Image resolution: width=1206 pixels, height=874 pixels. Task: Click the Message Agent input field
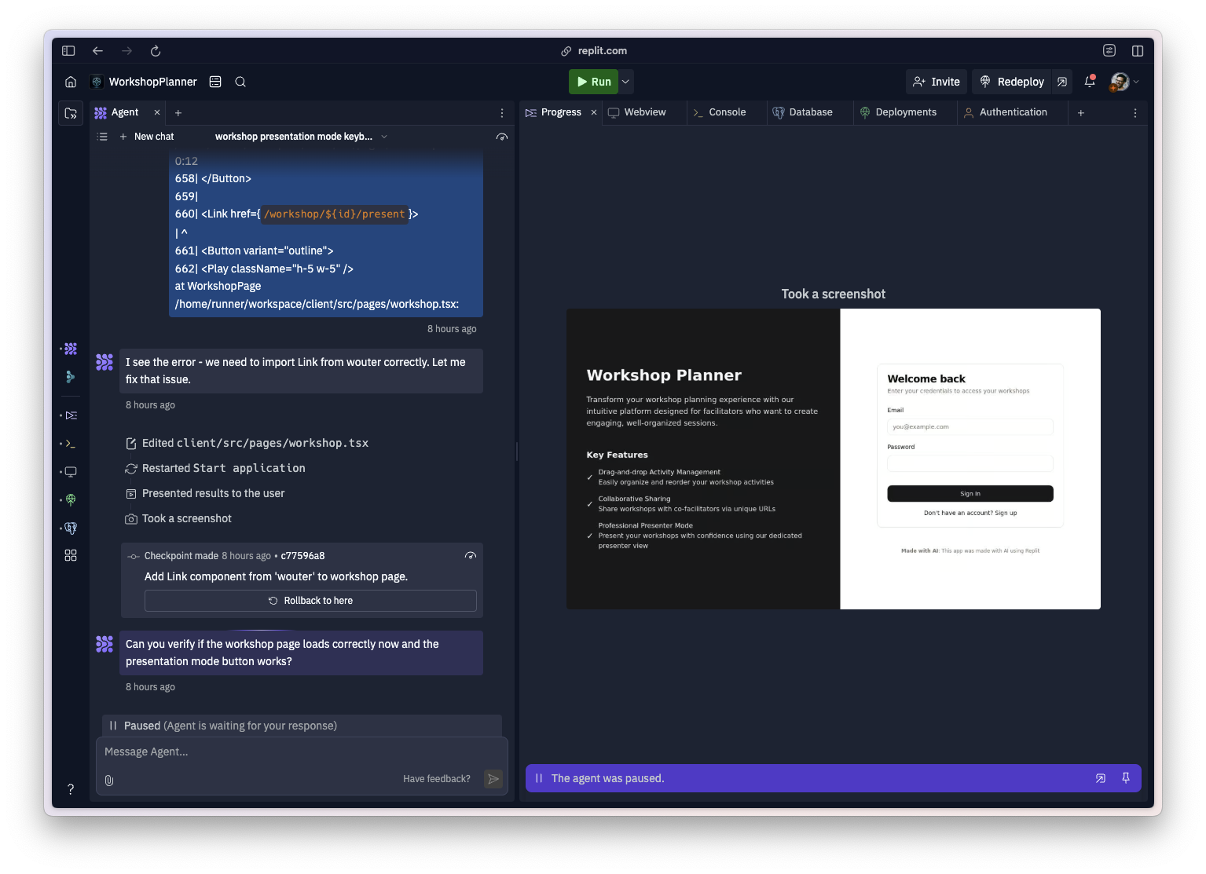[x=302, y=752]
